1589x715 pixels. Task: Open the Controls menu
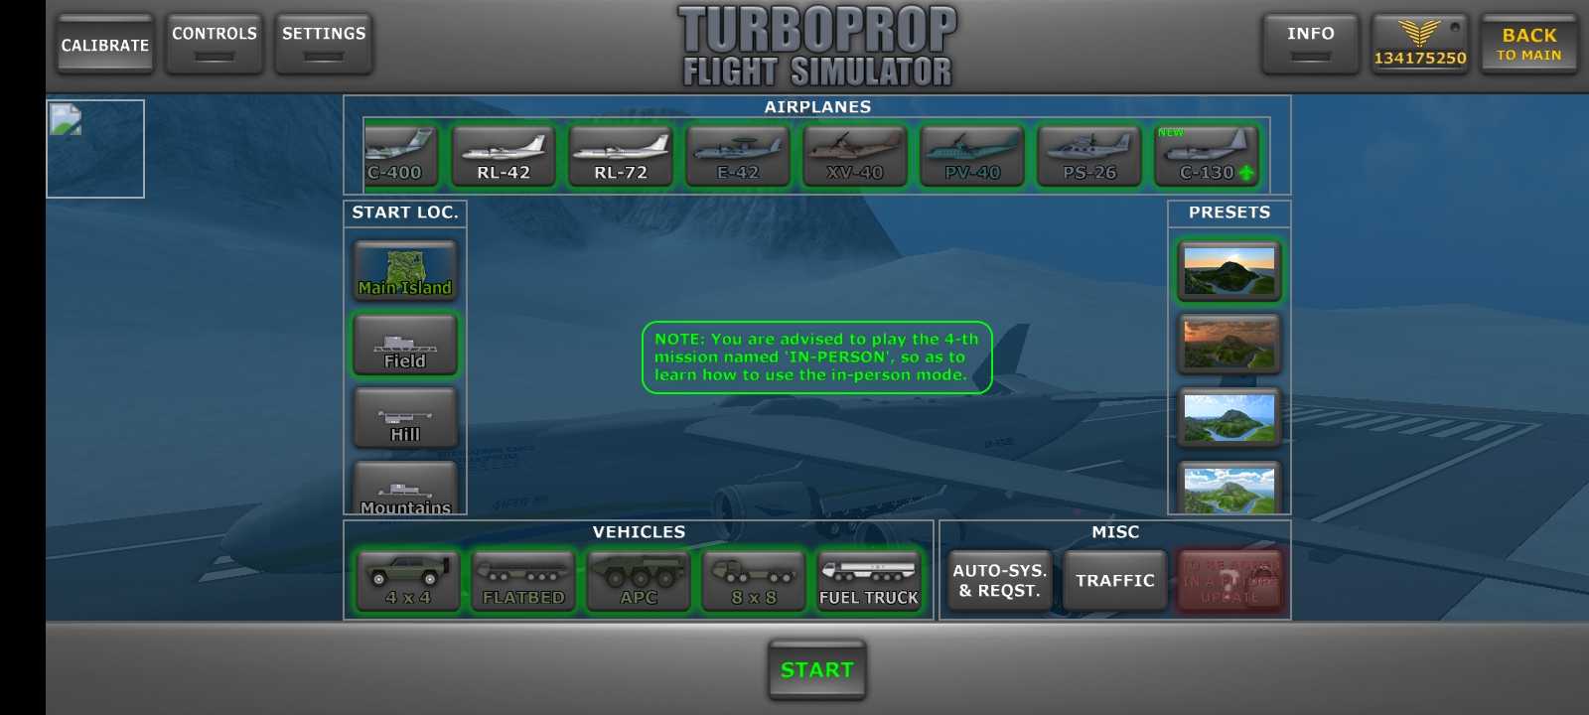215,44
